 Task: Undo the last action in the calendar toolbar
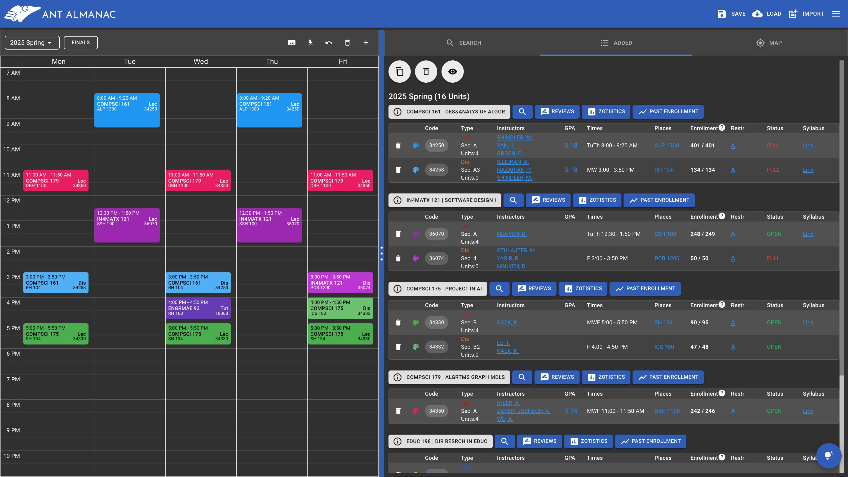click(329, 43)
